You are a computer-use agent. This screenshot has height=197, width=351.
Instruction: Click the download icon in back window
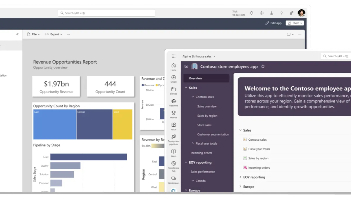(271, 13)
